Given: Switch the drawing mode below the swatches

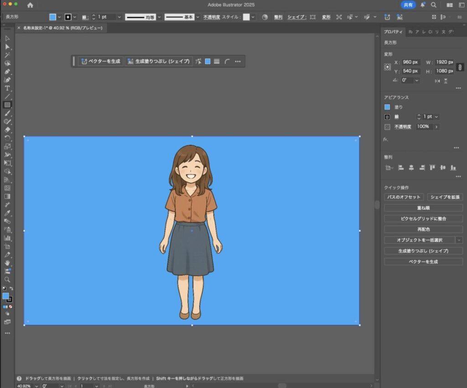Looking at the screenshot, I should click(x=7, y=314).
